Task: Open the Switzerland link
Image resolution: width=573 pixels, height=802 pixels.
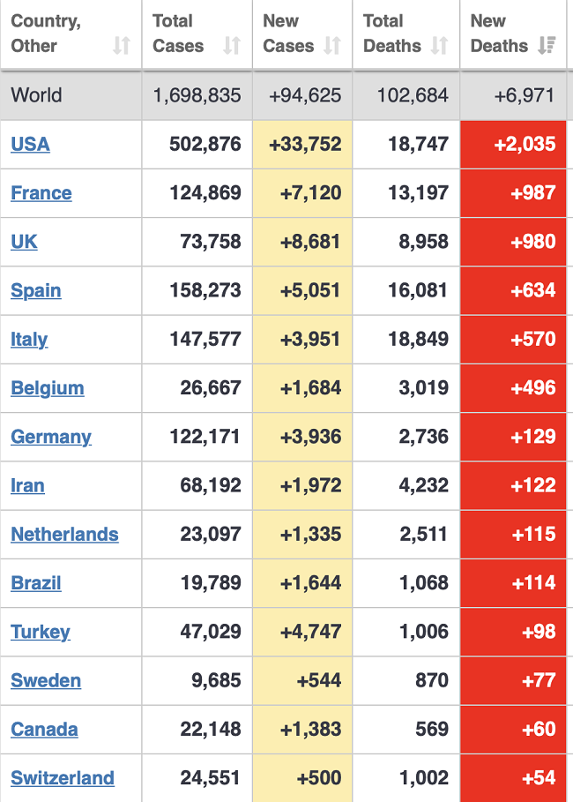Action: (63, 778)
